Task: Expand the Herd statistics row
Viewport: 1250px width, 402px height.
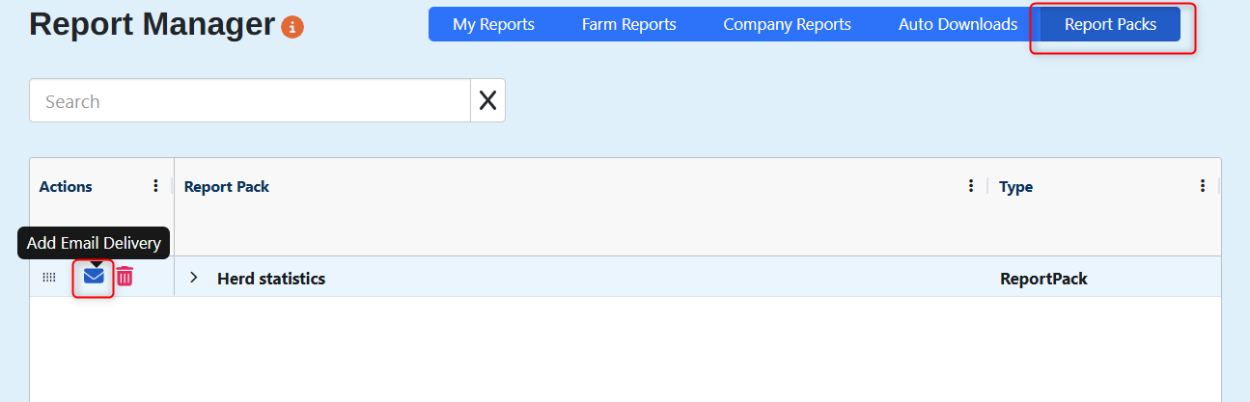Action: coord(194,278)
